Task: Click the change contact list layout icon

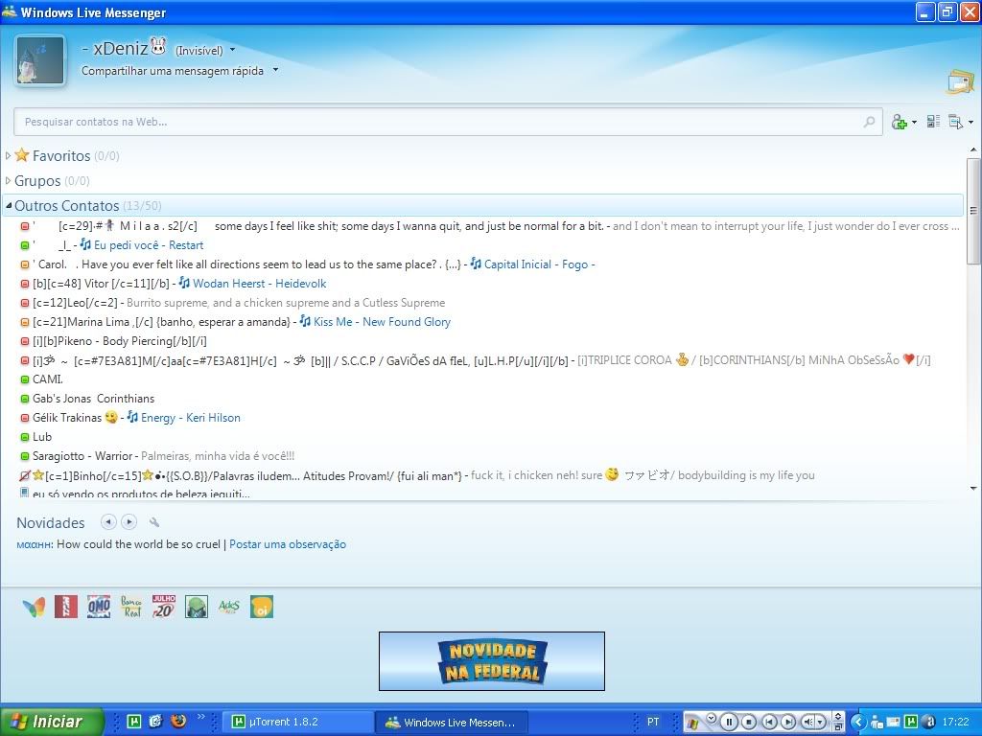Action: point(933,122)
